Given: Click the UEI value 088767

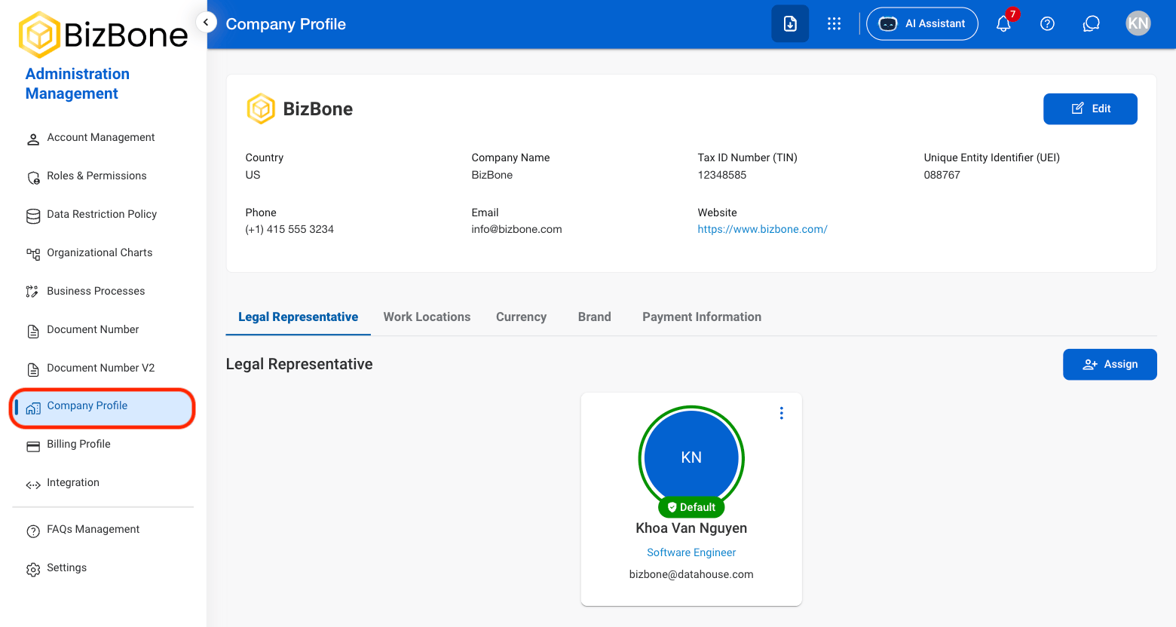Looking at the screenshot, I should tap(942, 175).
